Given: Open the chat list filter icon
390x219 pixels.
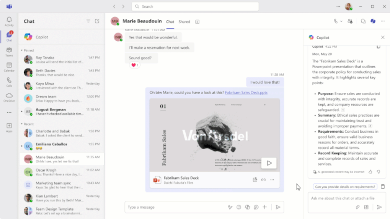Looking at the screenshot, I should point(88,21).
